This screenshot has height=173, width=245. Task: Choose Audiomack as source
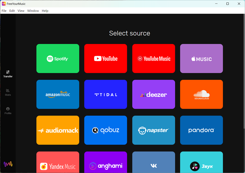click(x=58, y=130)
